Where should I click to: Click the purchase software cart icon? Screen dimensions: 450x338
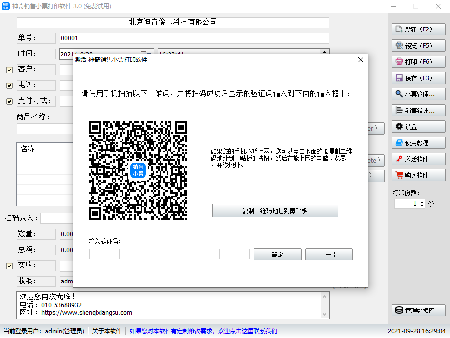pos(399,175)
